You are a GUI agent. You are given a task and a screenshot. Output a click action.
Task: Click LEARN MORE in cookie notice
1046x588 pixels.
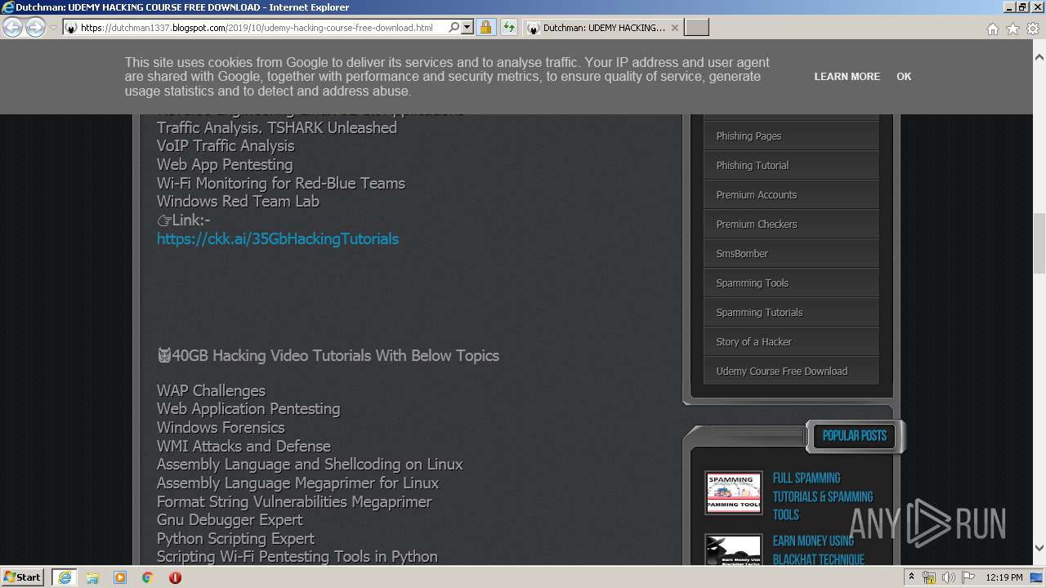(x=847, y=76)
